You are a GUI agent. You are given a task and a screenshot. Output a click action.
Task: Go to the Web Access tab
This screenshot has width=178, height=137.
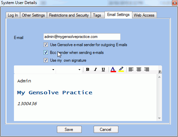click(x=144, y=15)
